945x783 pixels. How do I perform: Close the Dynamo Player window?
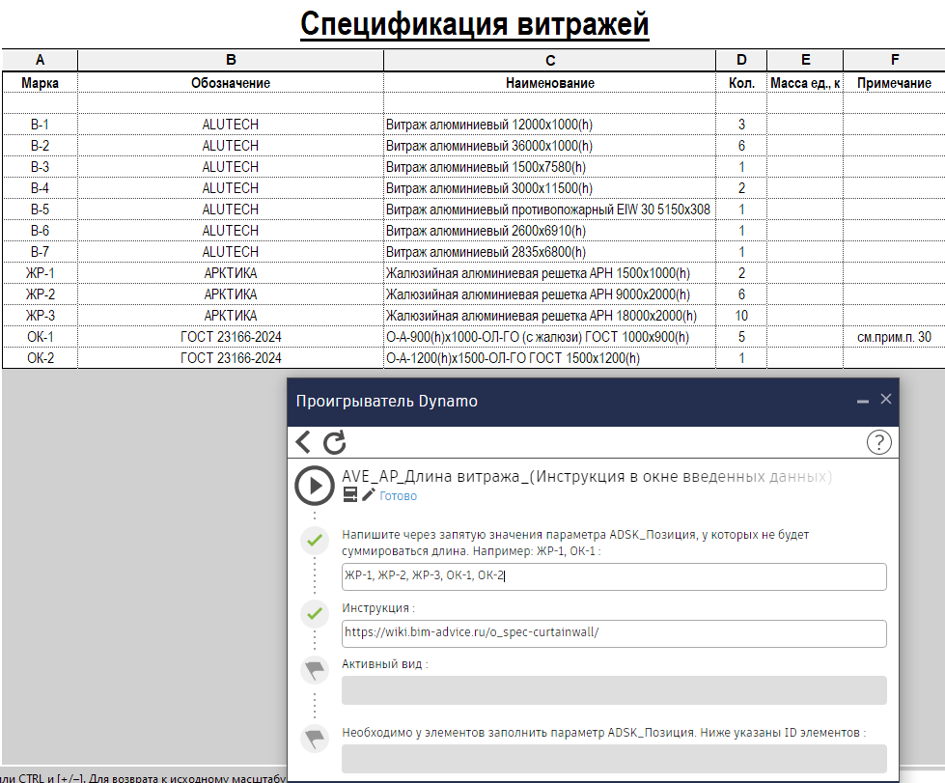(x=886, y=400)
